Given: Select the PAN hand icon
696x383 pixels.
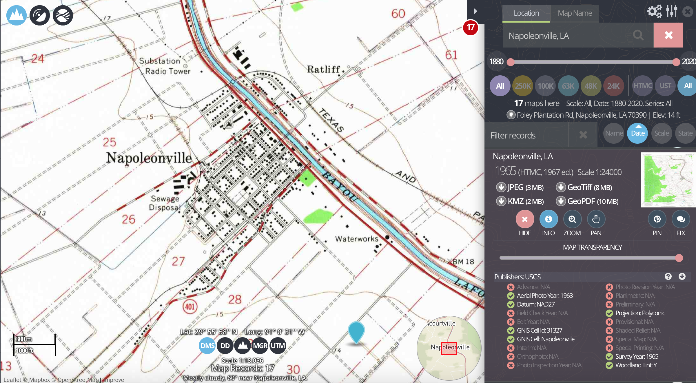Looking at the screenshot, I should click(596, 220).
